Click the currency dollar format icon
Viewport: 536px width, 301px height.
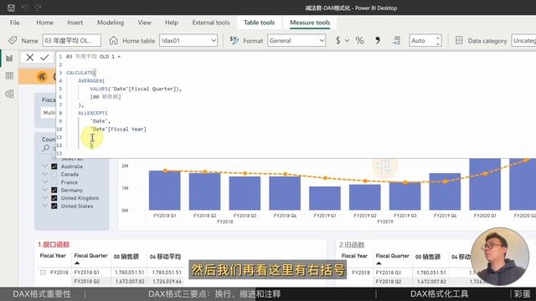(338, 41)
